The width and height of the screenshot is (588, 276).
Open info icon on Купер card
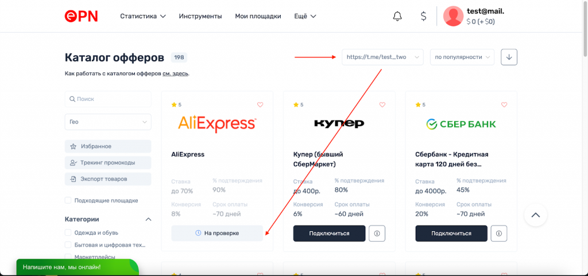pos(377,234)
